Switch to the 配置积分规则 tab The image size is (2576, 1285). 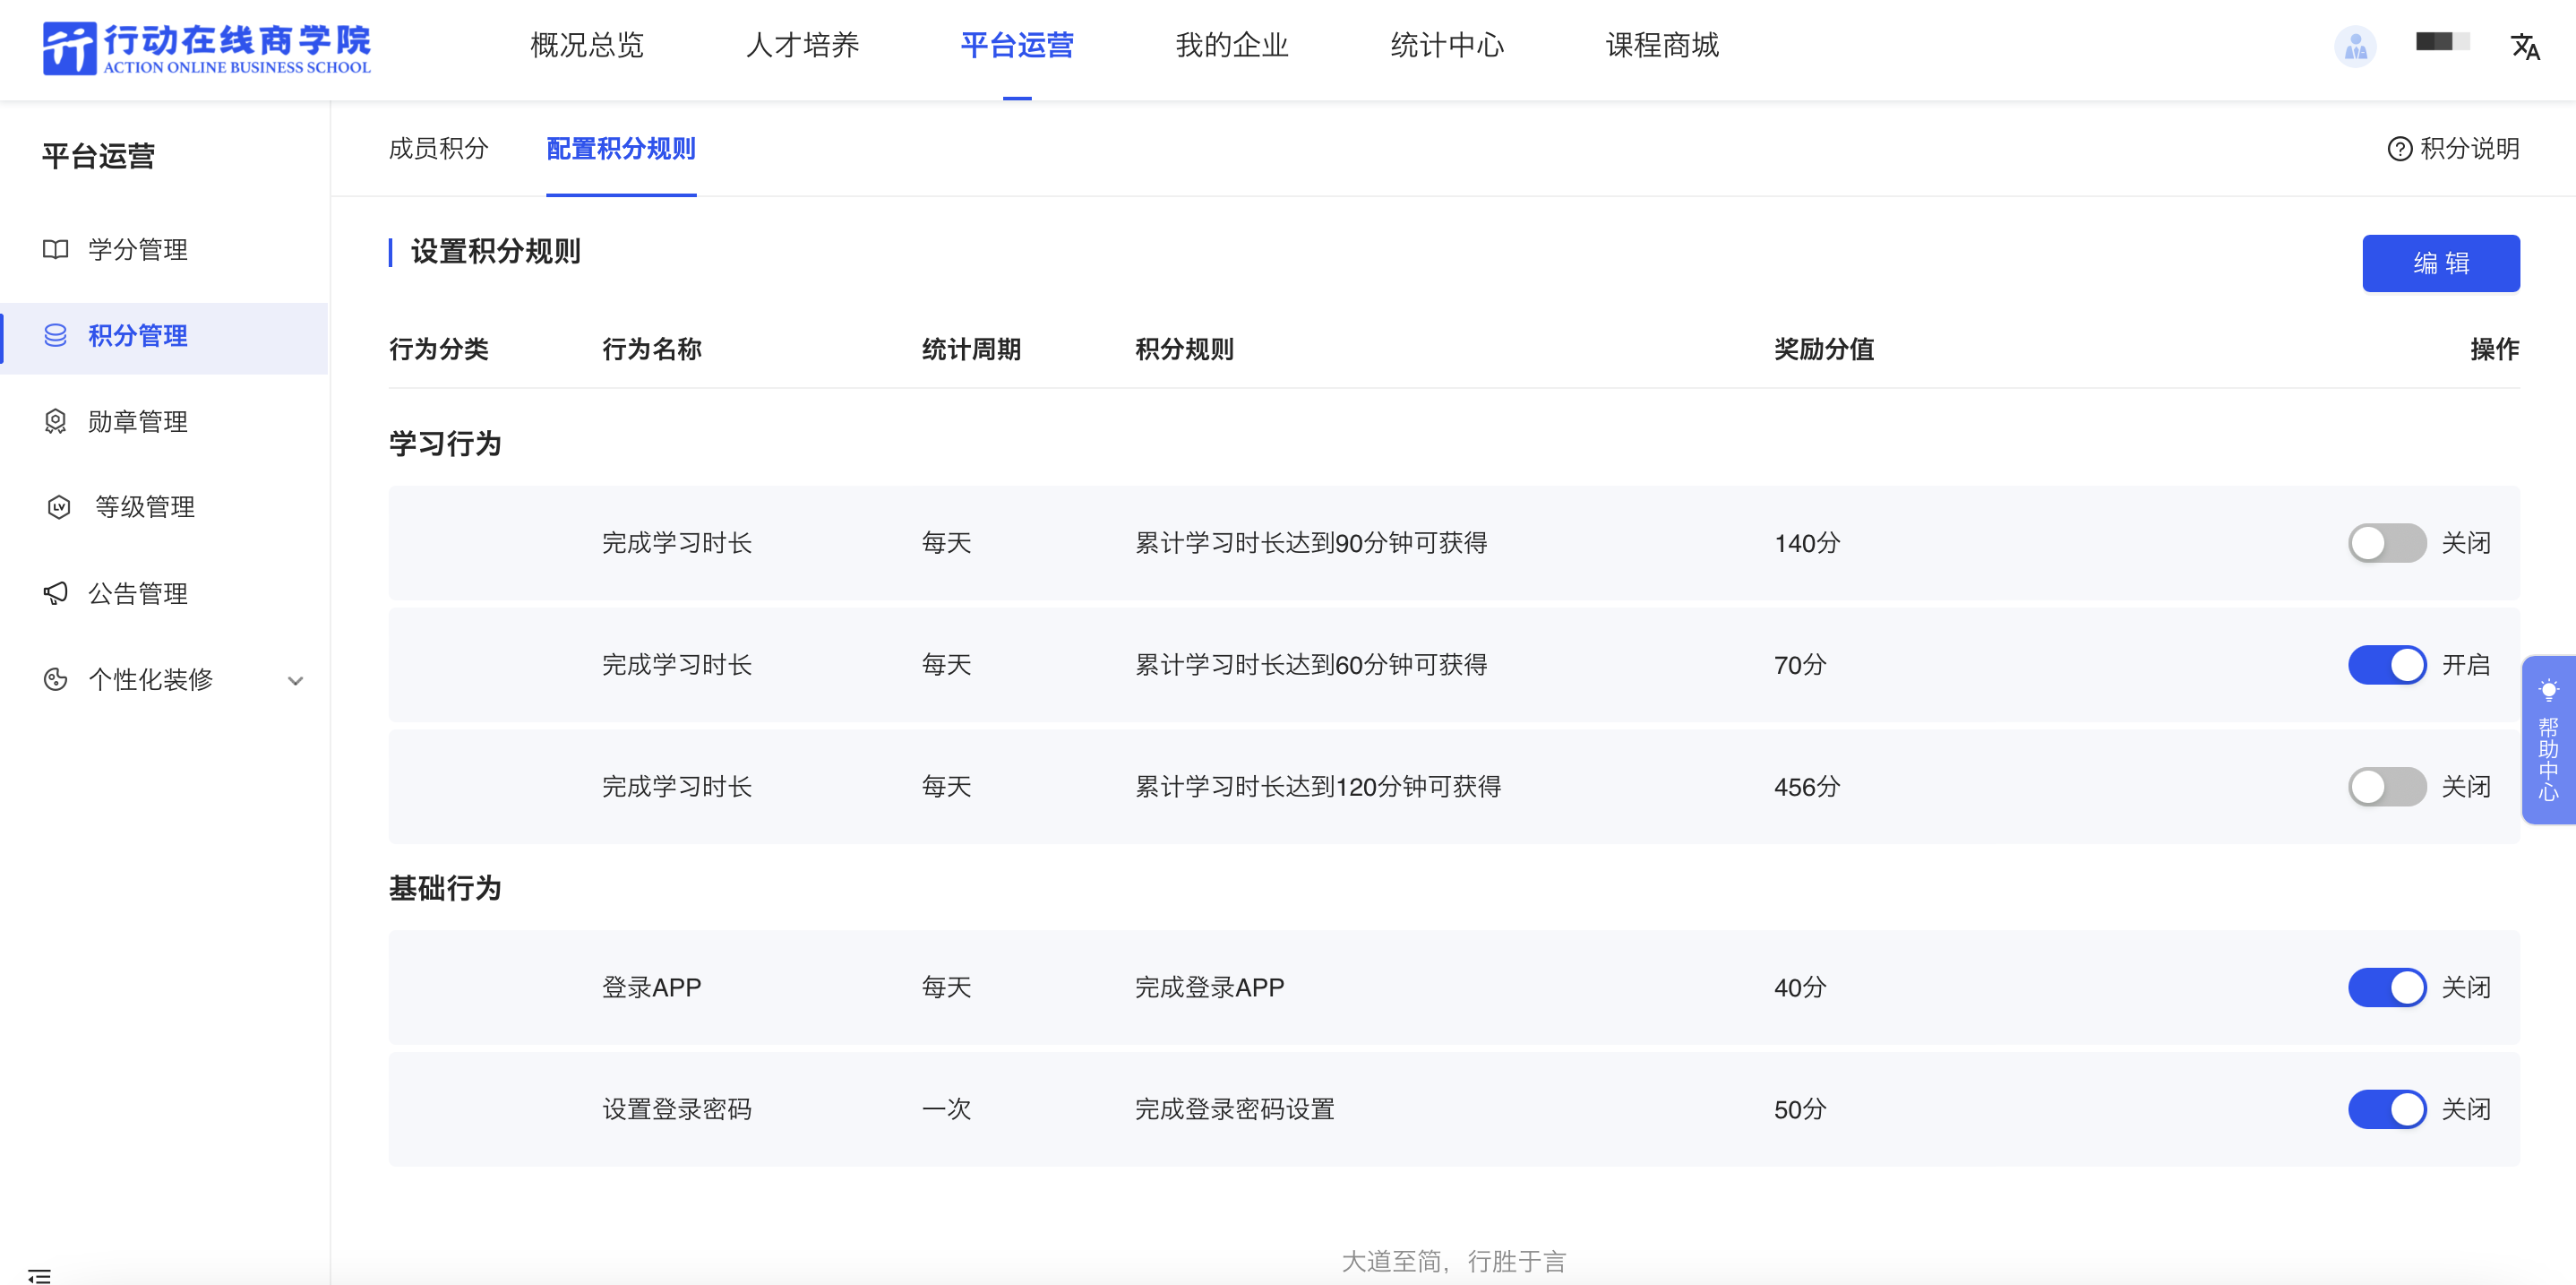coord(621,149)
